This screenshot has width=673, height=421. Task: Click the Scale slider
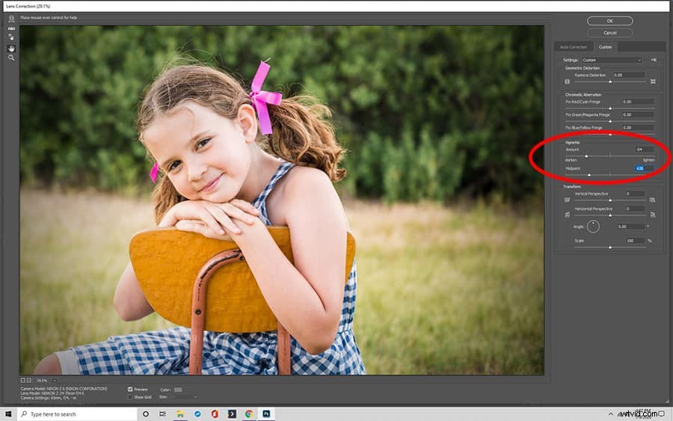(610, 248)
